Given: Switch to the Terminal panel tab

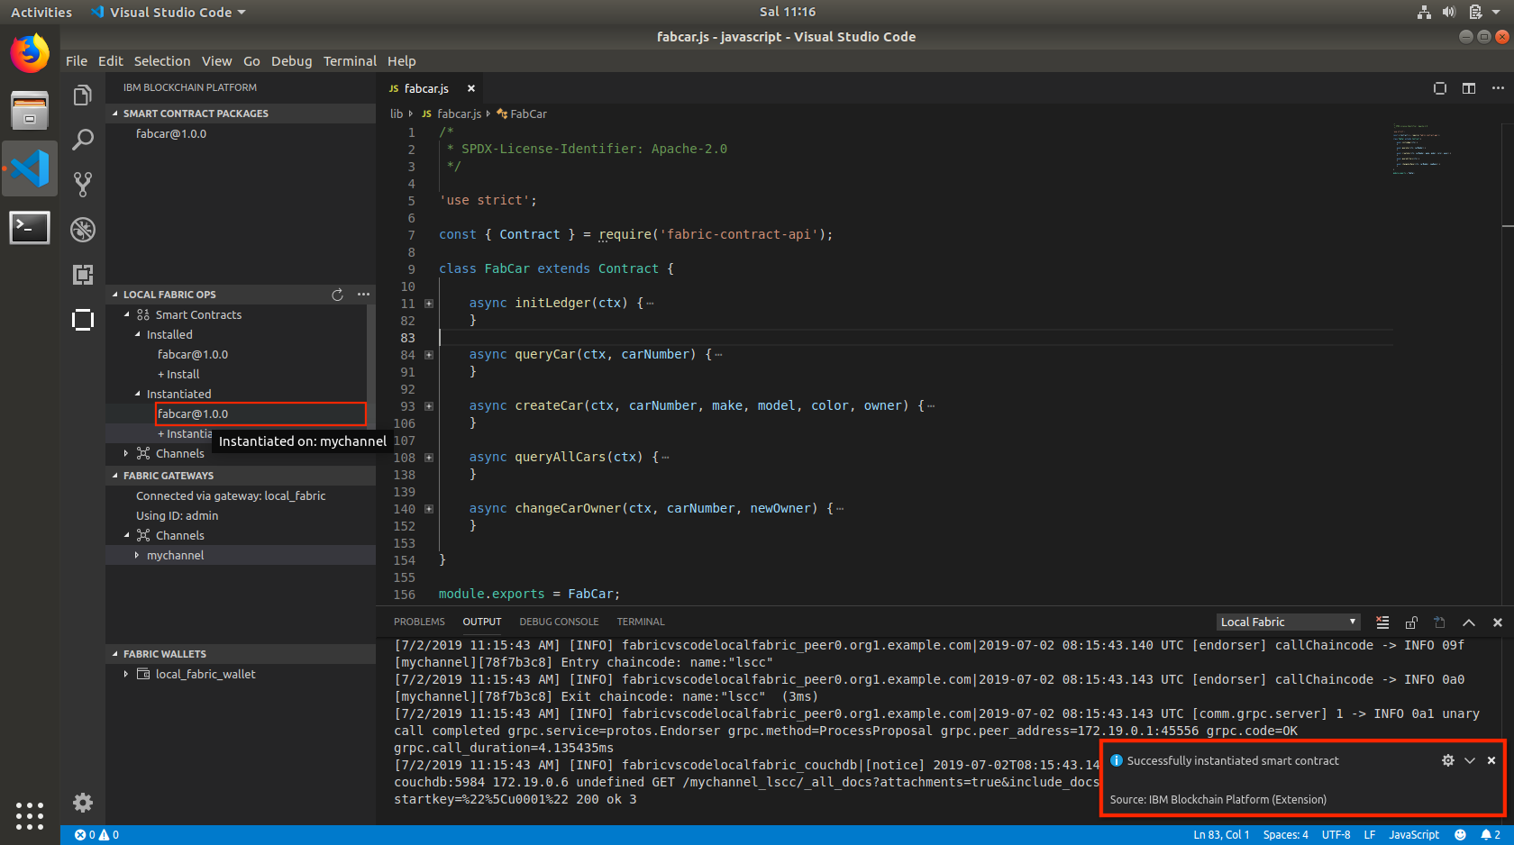Looking at the screenshot, I should [641, 622].
